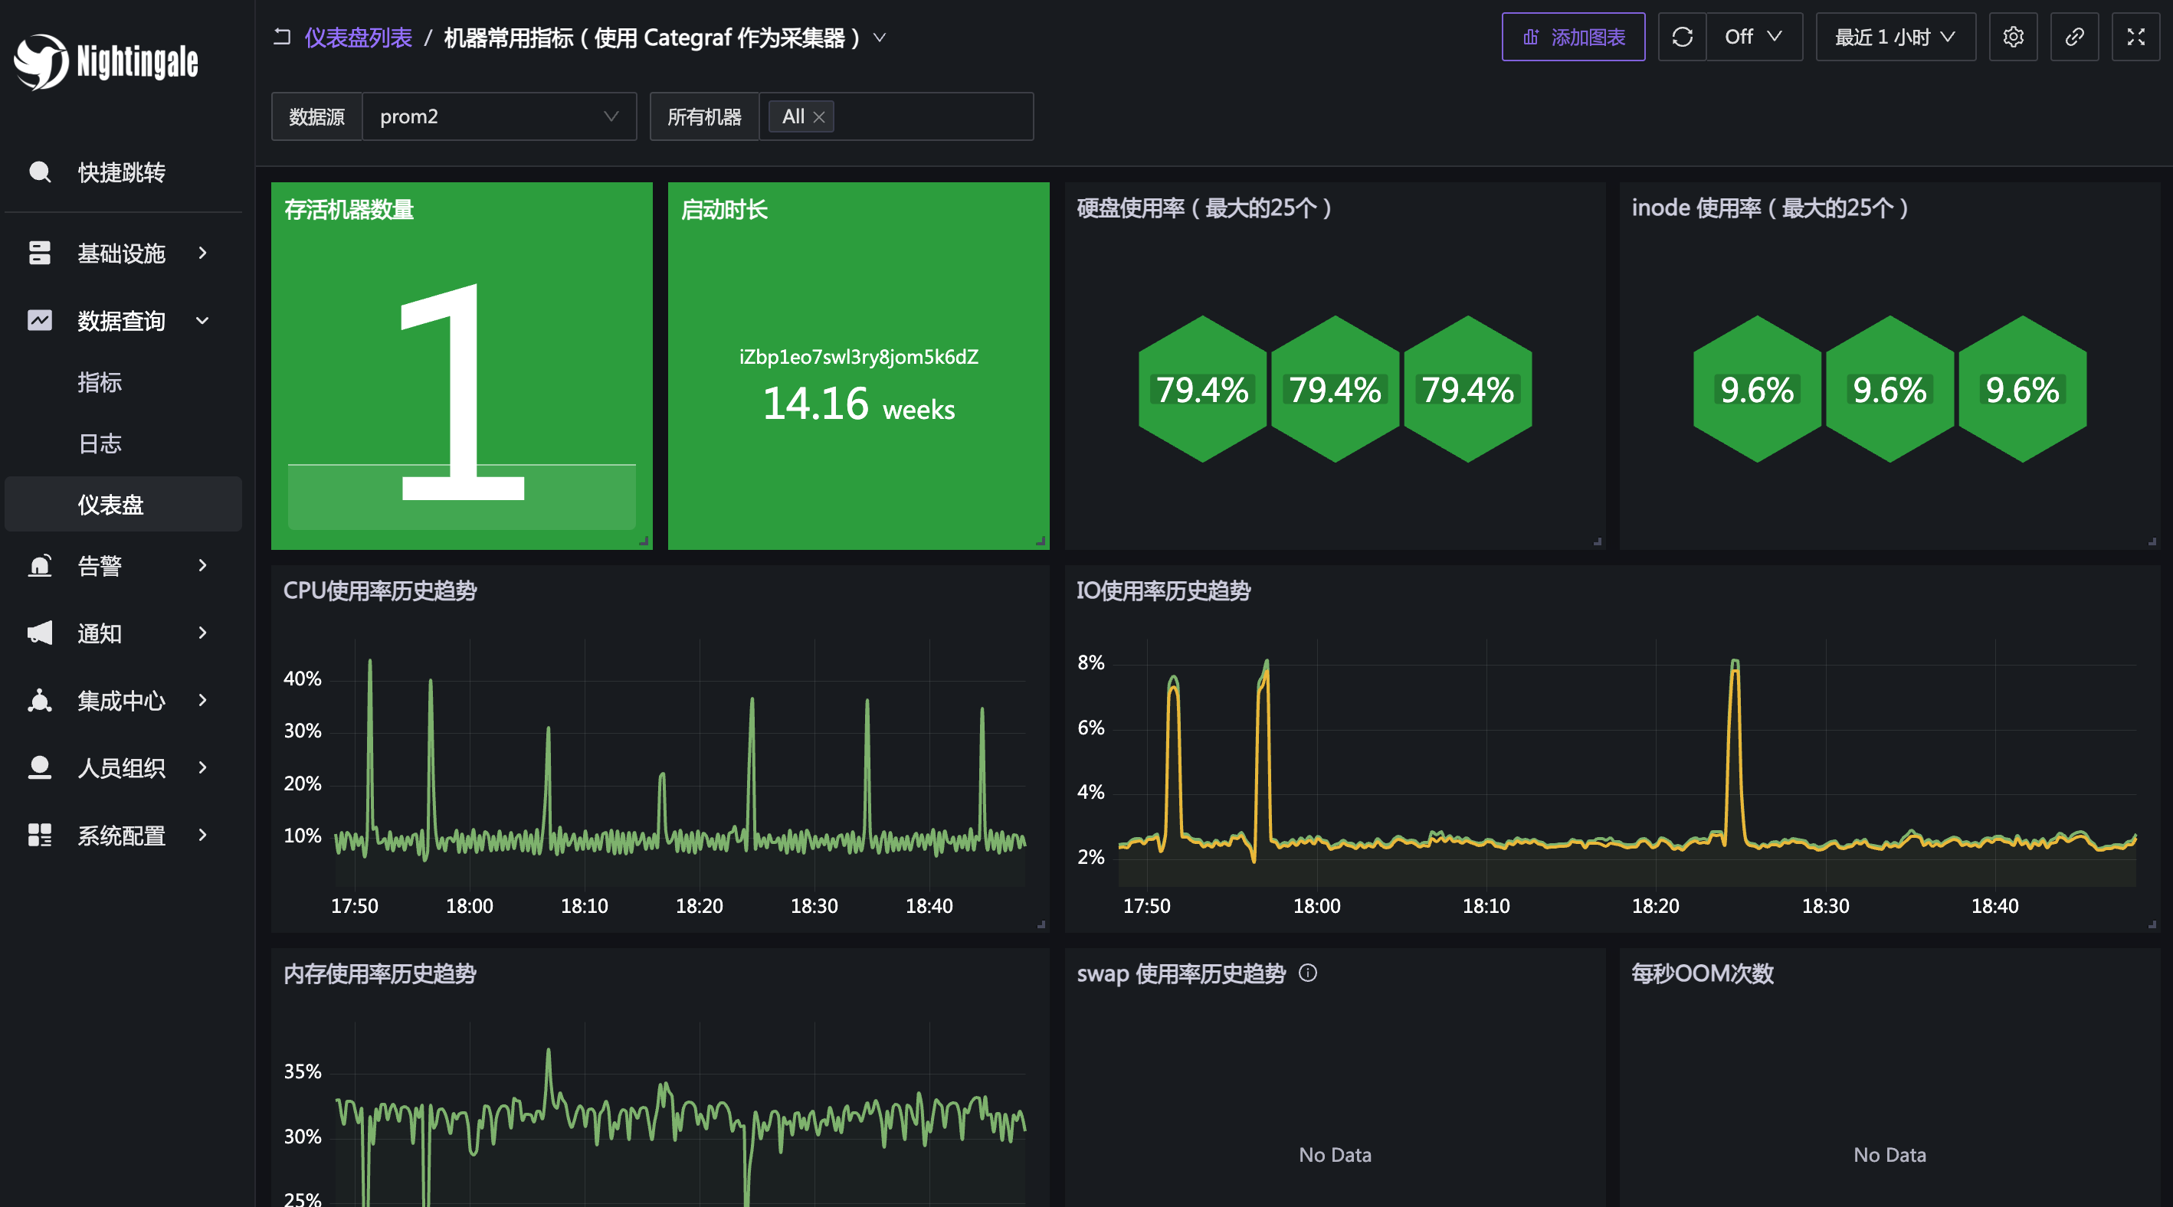
Task: Click swap usage info icon
Action: [x=1307, y=973]
